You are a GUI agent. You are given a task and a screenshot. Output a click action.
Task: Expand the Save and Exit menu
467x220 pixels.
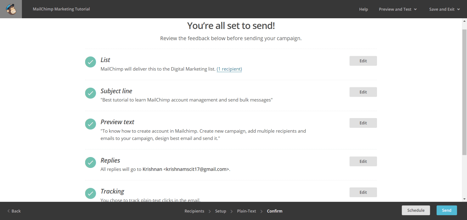click(x=444, y=9)
